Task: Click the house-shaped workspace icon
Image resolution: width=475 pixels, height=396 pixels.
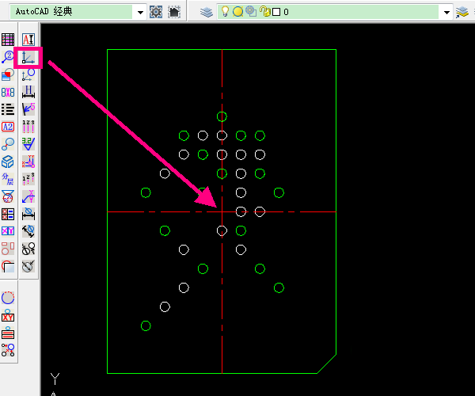Action: click(x=174, y=12)
